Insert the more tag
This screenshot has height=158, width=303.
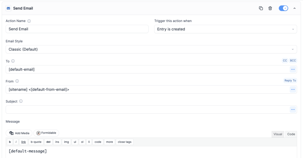click(109, 142)
